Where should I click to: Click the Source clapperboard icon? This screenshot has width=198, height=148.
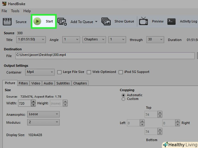[x=7, y=22]
